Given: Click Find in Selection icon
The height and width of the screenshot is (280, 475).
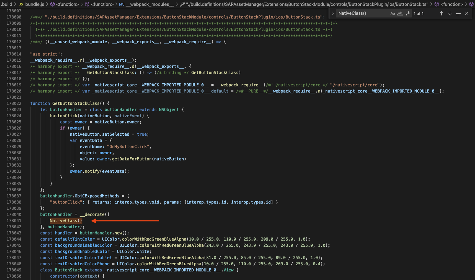Looking at the screenshot, I should pyautogui.click(x=458, y=13).
